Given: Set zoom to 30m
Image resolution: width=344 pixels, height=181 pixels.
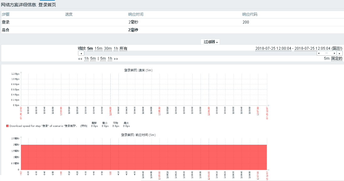Looking at the screenshot, I should click(108, 48).
